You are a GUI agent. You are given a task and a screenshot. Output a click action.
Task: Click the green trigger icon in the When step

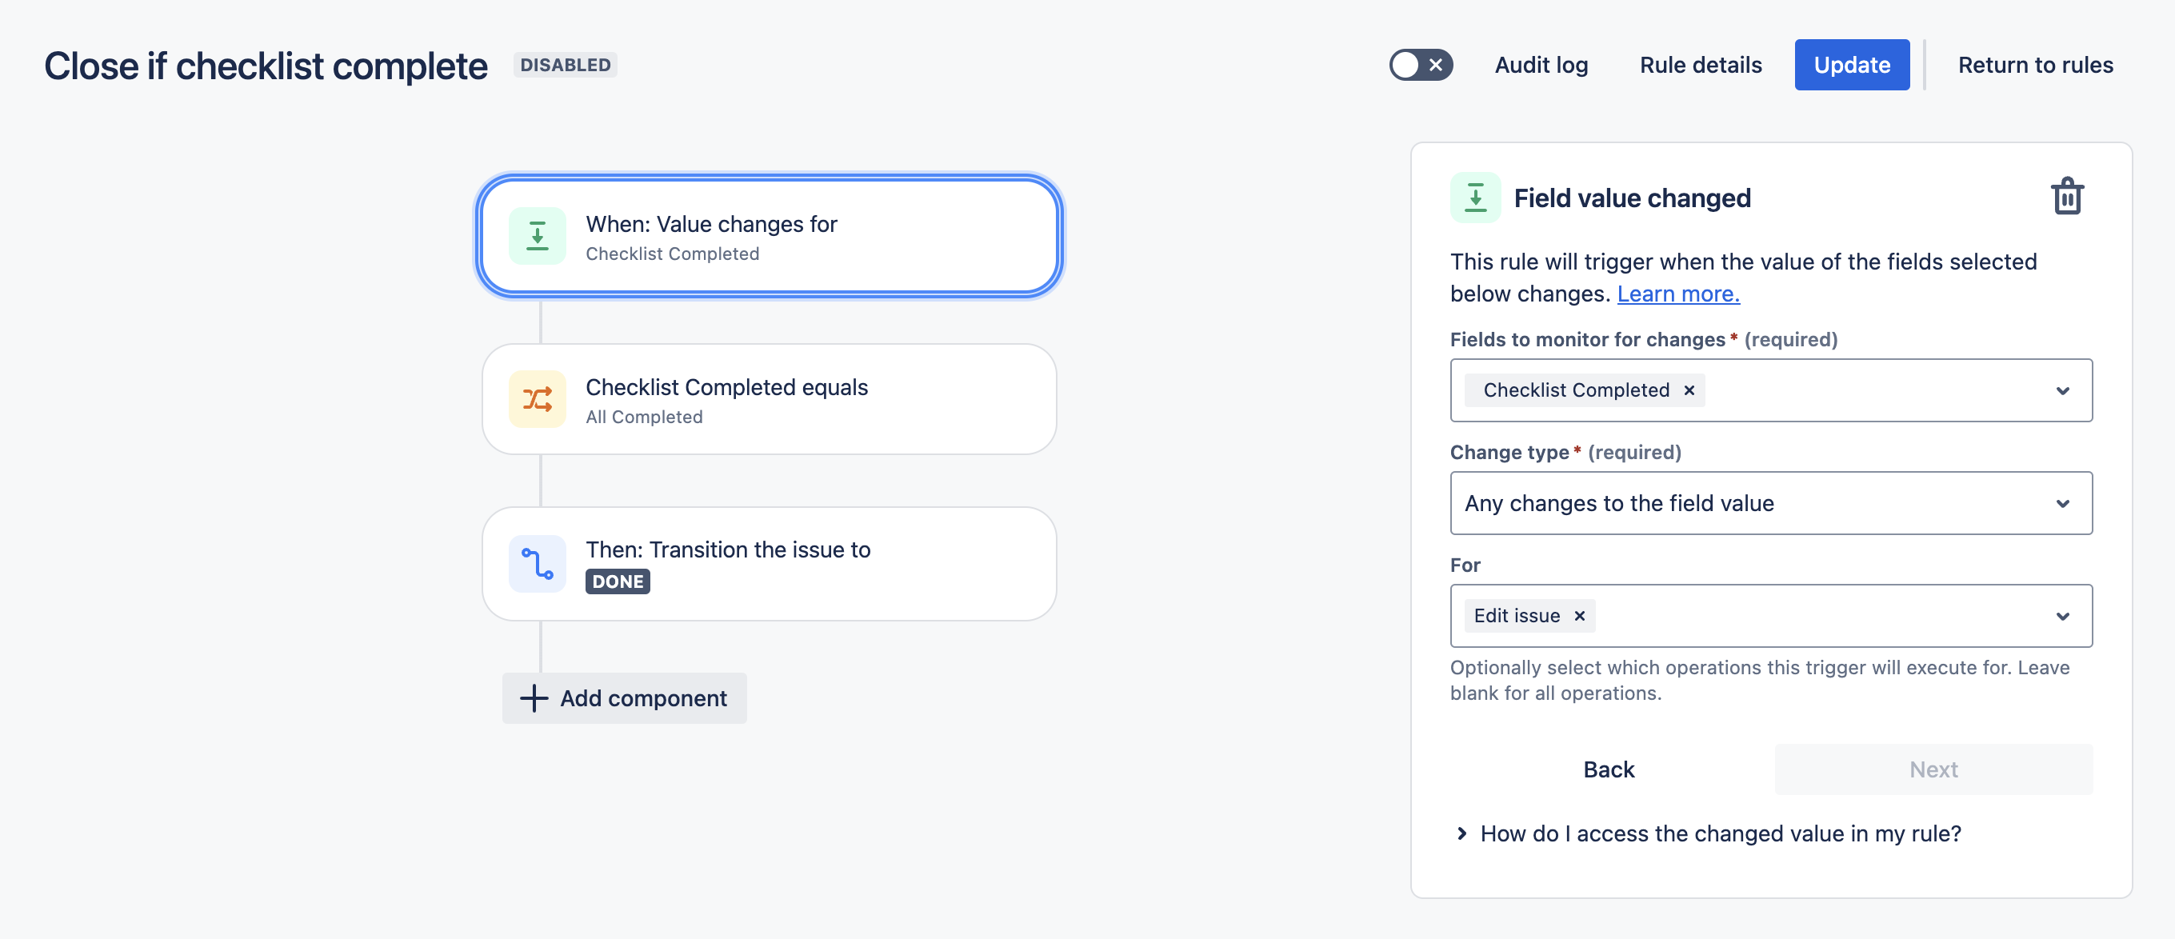[x=537, y=237]
